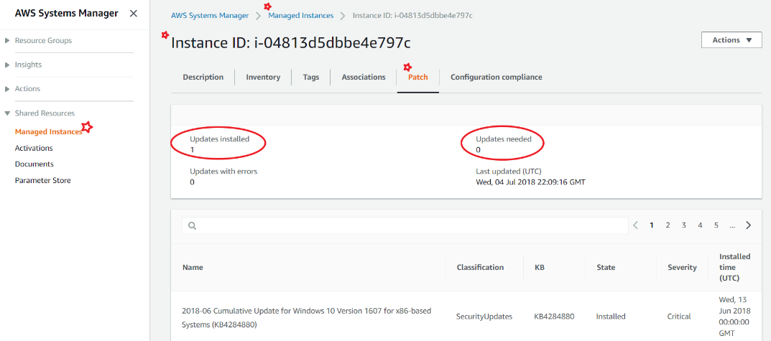Click Managed Instances breadcrumb link
The width and height of the screenshot is (771, 341).
coord(300,15)
